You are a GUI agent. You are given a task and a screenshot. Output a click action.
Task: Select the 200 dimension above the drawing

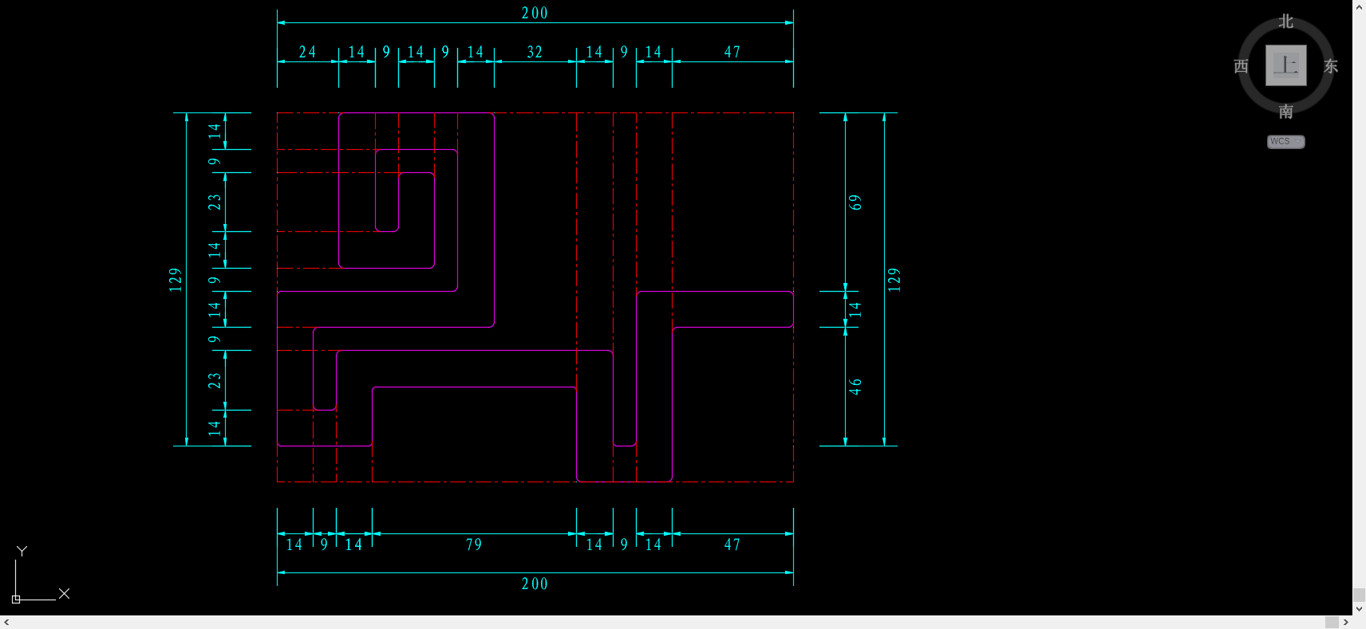pyautogui.click(x=535, y=14)
